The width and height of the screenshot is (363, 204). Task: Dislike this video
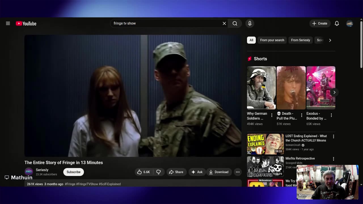tap(159, 172)
